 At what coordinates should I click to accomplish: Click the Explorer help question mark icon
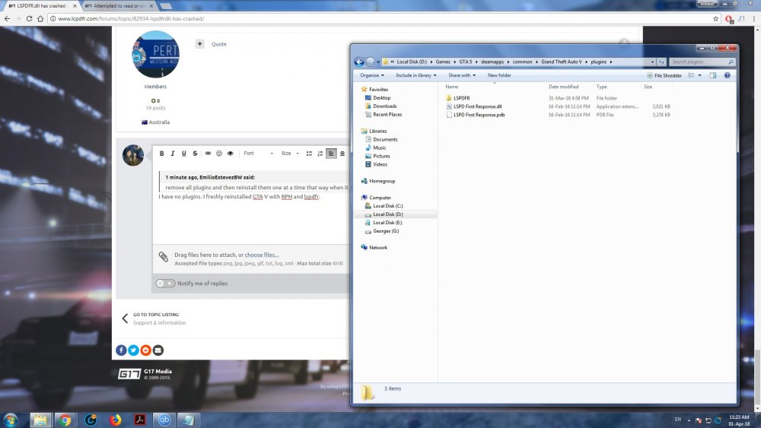(727, 75)
